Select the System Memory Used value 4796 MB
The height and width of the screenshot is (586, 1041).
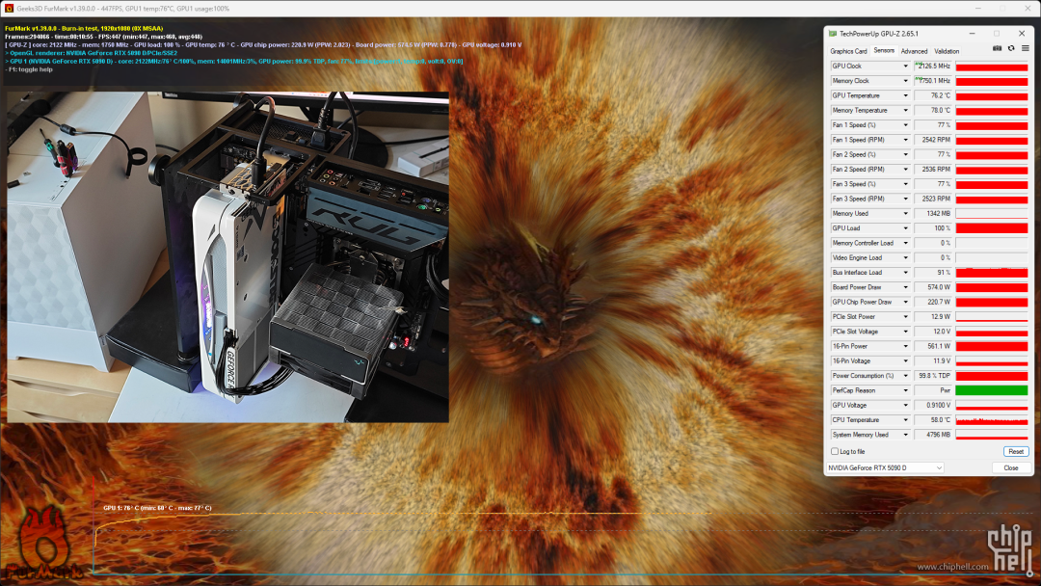933,435
